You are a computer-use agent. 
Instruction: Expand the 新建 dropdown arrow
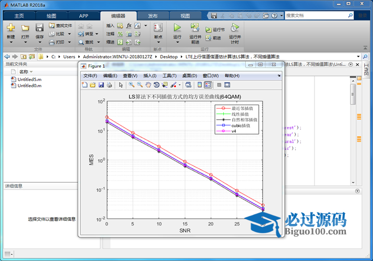point(11,42)
